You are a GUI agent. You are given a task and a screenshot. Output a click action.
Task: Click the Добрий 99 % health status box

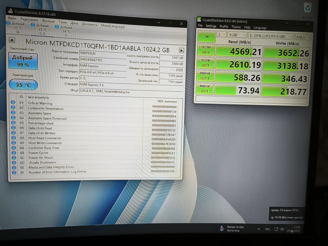23,61
